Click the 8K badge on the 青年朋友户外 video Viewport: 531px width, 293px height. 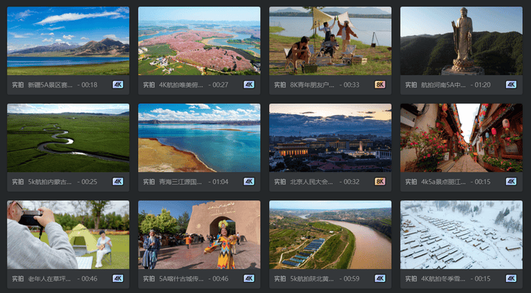(380, 85)
